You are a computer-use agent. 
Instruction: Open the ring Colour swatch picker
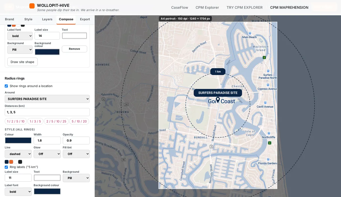tap(18, 140)
